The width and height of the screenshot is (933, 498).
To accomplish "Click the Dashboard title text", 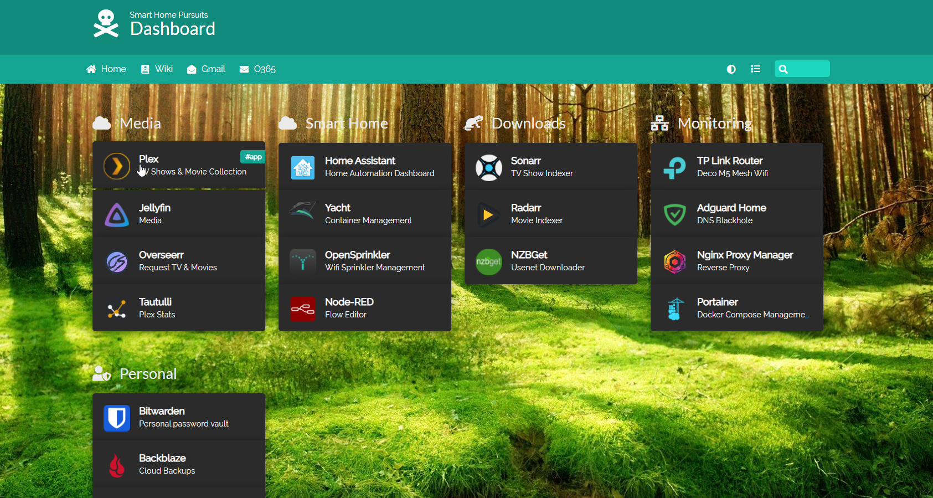I will (x=173, y=29).
